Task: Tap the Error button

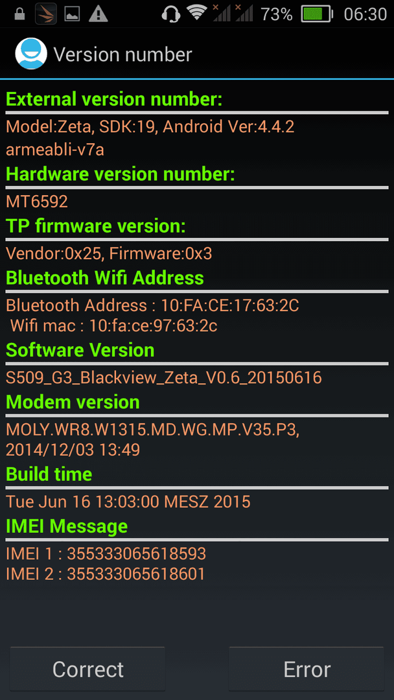Action: (x=307, y=668)
